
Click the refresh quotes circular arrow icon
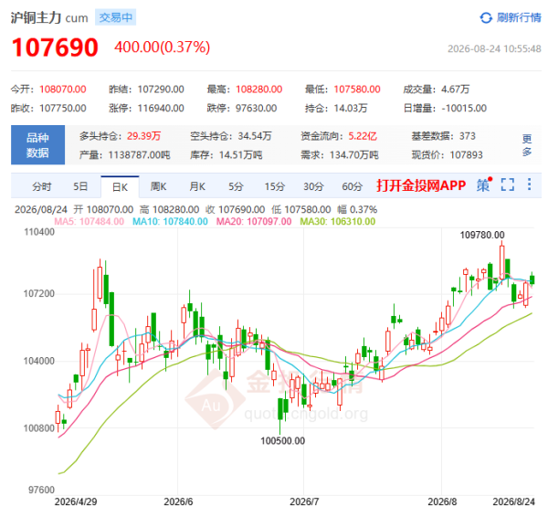coord(486,17)
